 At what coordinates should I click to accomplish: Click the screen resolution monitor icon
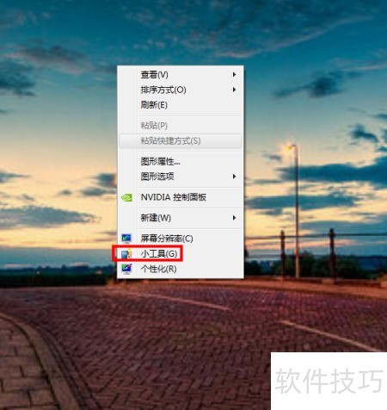[x=126, y=239]
